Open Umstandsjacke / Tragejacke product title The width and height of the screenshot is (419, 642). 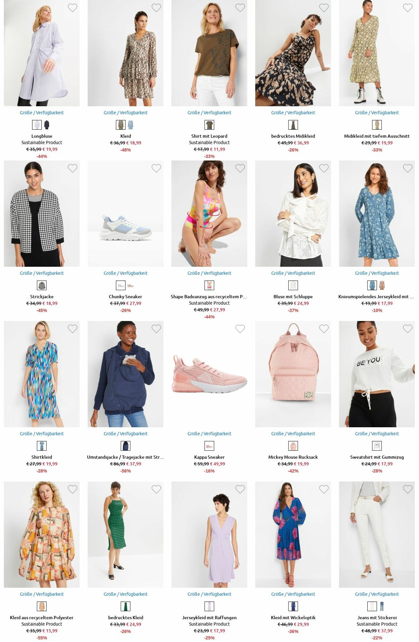pyautogui.click(x=125, y=457)
